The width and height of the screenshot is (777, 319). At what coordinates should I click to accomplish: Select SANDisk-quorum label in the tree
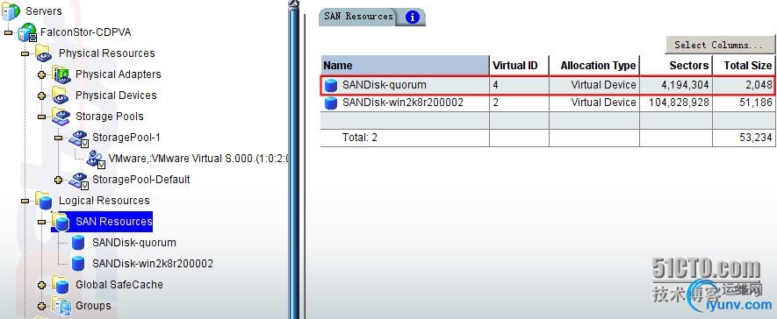point(133,243)
